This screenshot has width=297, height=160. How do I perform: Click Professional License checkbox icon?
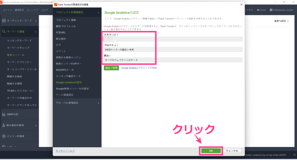[x=271, y=10]
